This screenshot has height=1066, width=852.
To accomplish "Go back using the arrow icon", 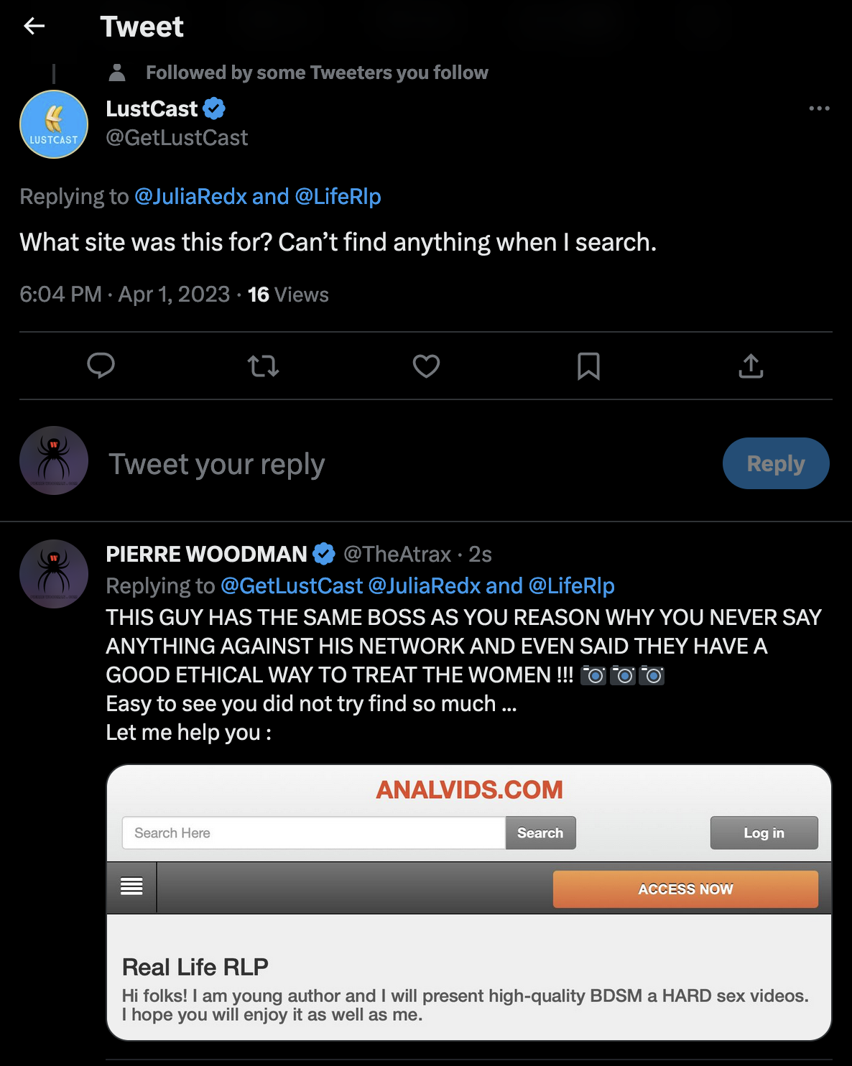I will pyautogui.click(x=34, y=27).
